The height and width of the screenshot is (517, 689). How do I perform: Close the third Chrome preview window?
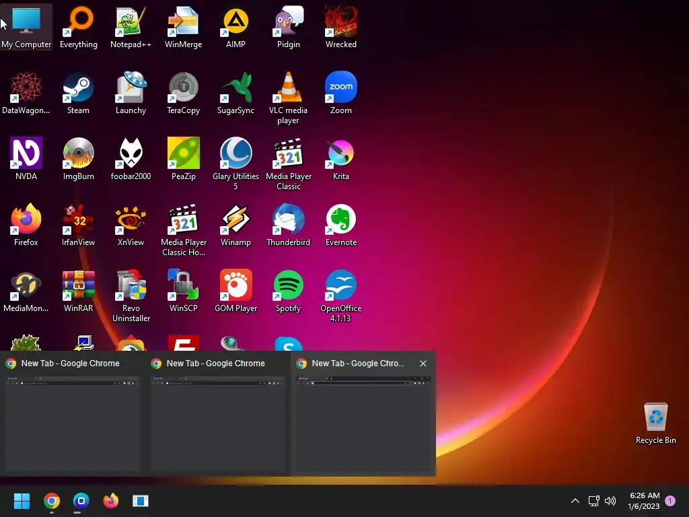pos(423,364)
